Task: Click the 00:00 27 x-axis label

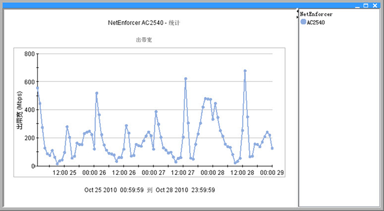Action: click(154, 173)
